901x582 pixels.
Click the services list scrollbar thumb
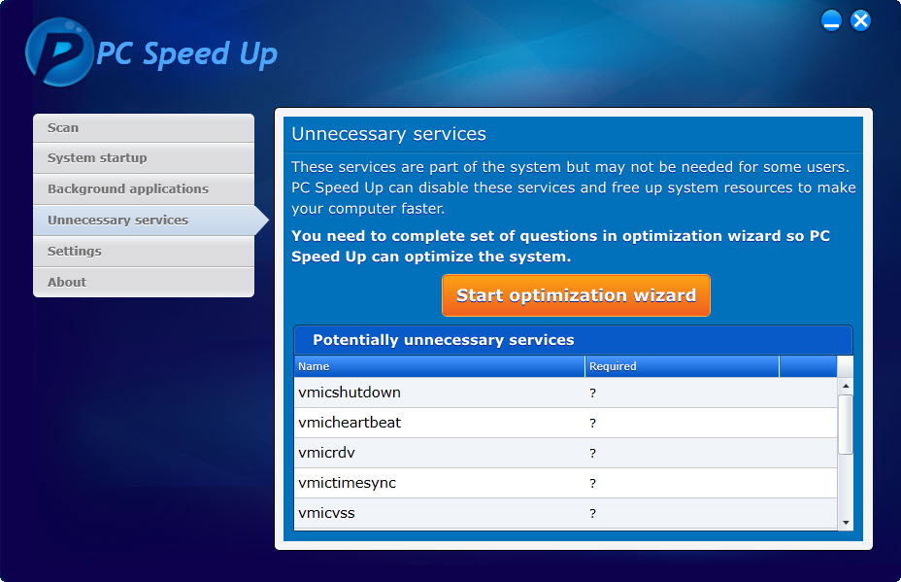pos(846,425)
